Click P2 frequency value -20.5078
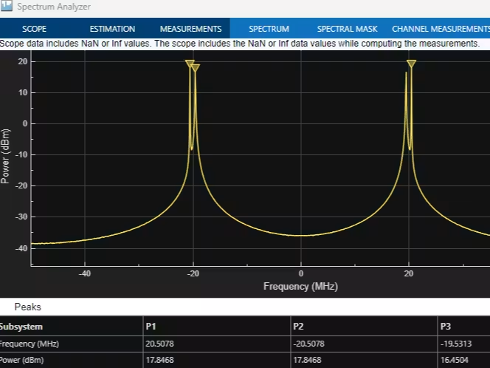490x368 pixels. click(308, 344)
